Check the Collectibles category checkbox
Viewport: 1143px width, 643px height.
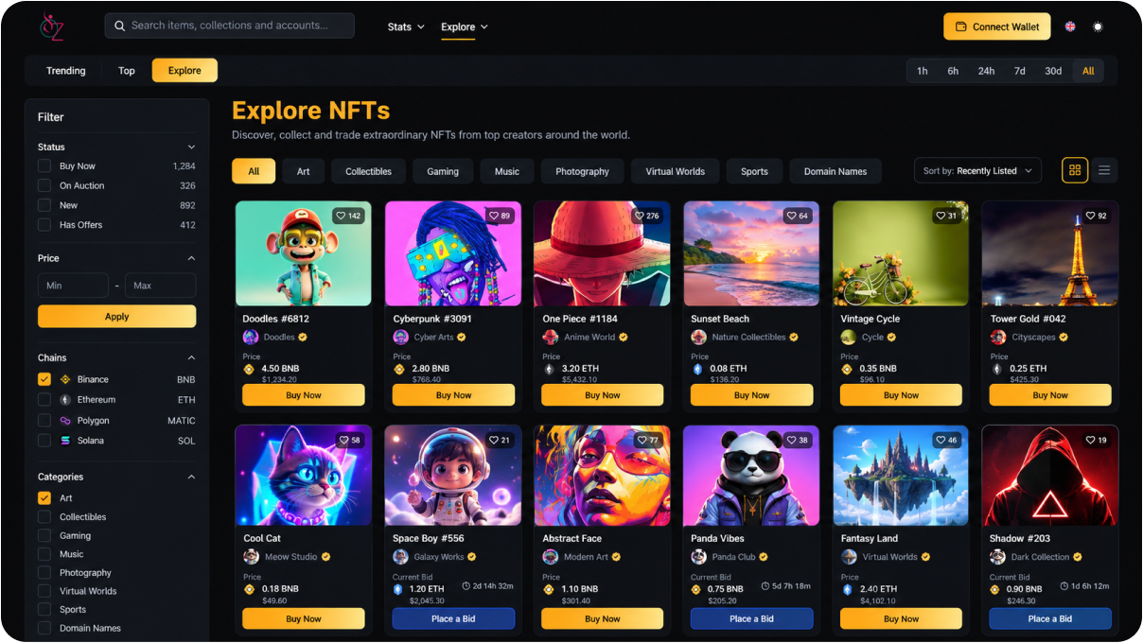(x=44, y=517)
